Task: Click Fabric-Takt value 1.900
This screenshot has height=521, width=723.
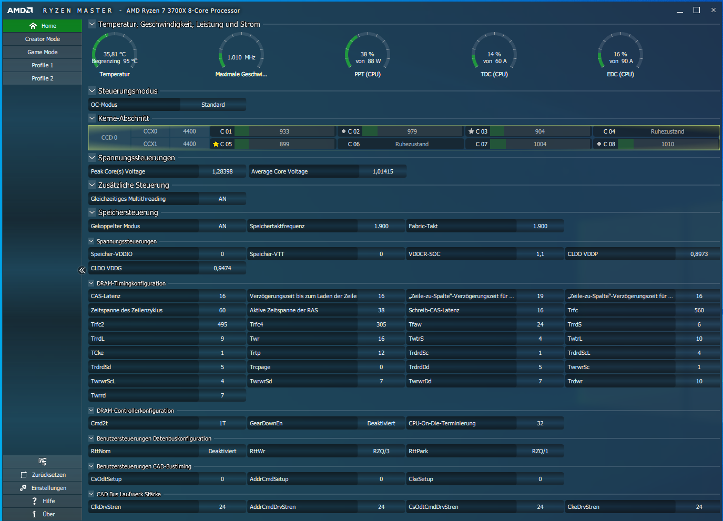Action: pyautogui.click(x=540, y=226)
